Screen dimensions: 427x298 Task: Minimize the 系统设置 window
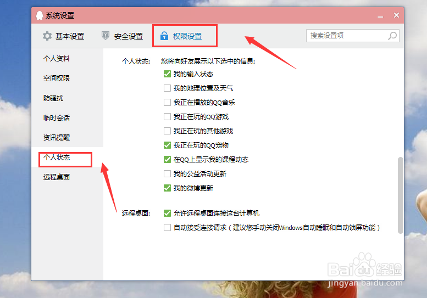tap(380, 16)
